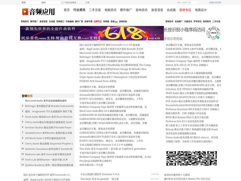
Task: Open red 音频专区 in main navigation
Action: pyautogui.click(x=185, y=10)
